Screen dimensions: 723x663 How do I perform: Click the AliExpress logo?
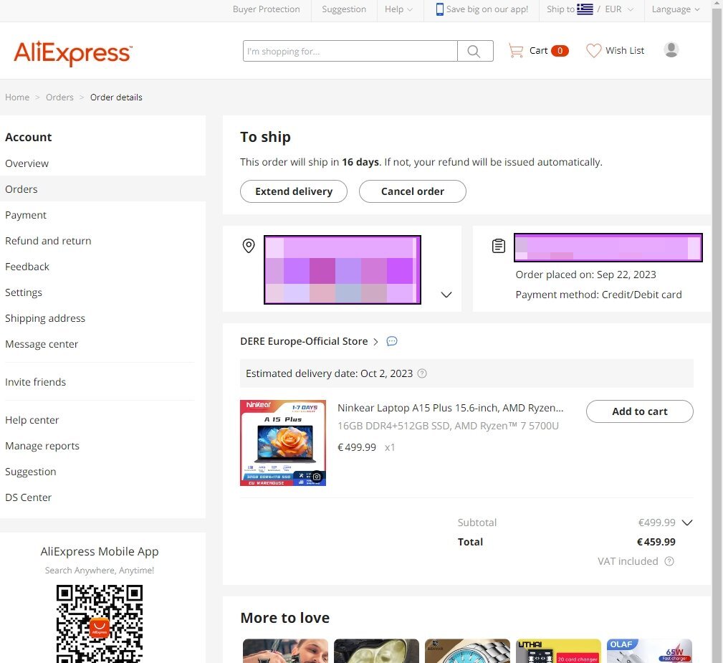pos(73,53)
